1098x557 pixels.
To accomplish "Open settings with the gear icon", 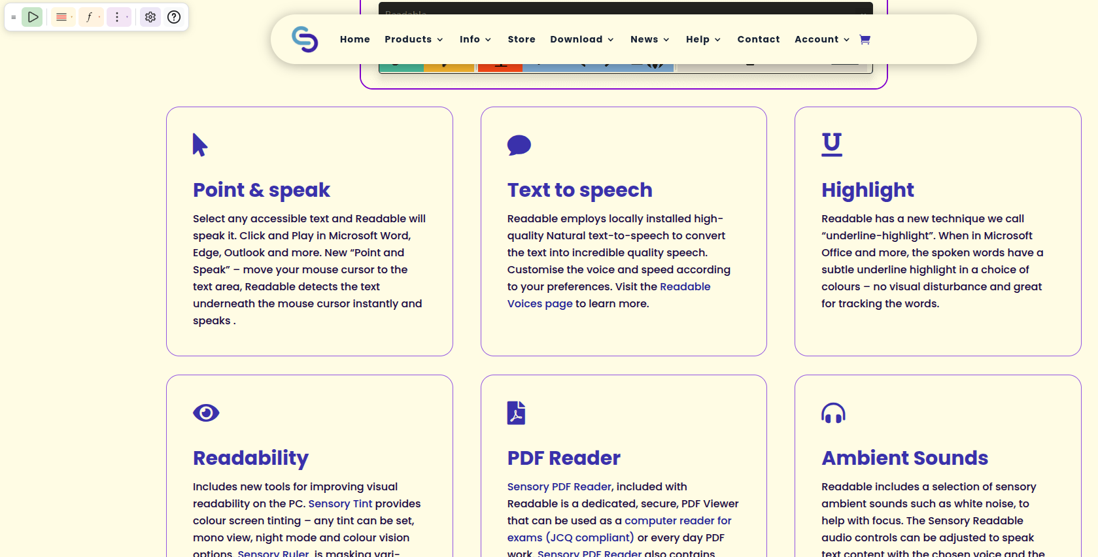I will [x=150, y=17].
